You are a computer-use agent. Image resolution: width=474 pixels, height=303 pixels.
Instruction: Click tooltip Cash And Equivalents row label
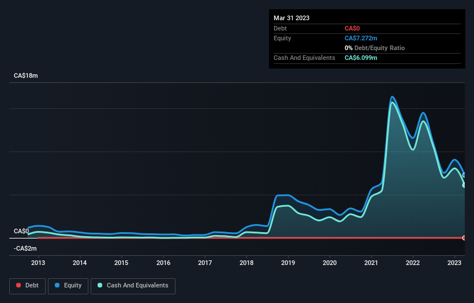[304, 58]
